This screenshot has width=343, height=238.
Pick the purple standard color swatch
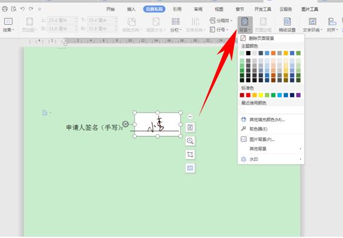pos(298,95)
